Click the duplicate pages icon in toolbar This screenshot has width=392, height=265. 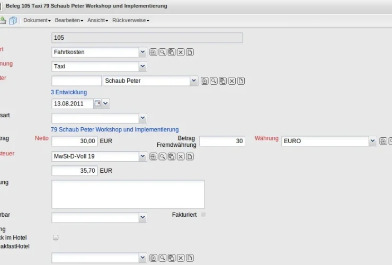pyautogui.click(x=13, y=20)
